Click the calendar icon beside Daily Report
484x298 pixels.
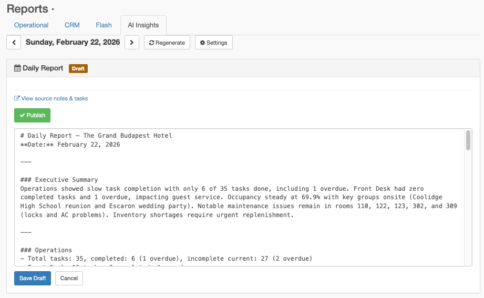pos(17,68)
